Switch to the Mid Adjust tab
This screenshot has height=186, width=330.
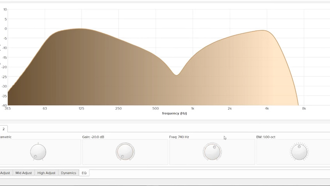(23, 173)
